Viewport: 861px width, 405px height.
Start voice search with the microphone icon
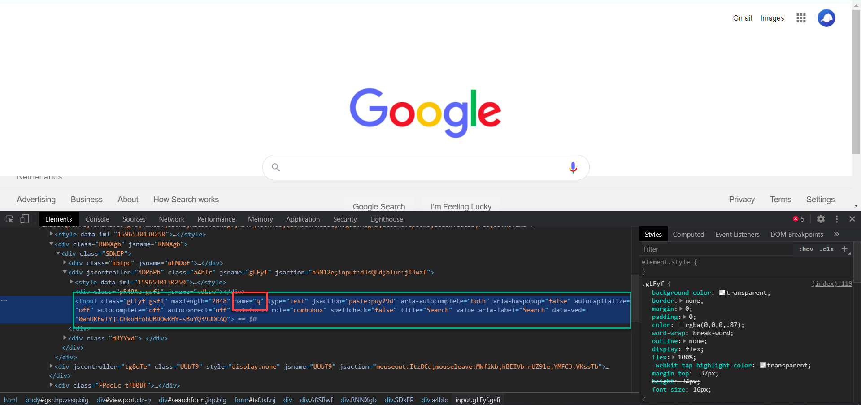coord(573,167)
